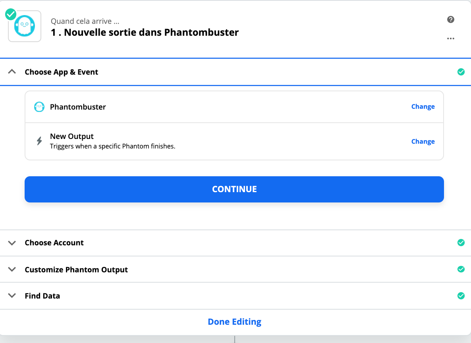Click the New Output event title
The width and height of the screenshot is (471, 343).
click(72, 136)
